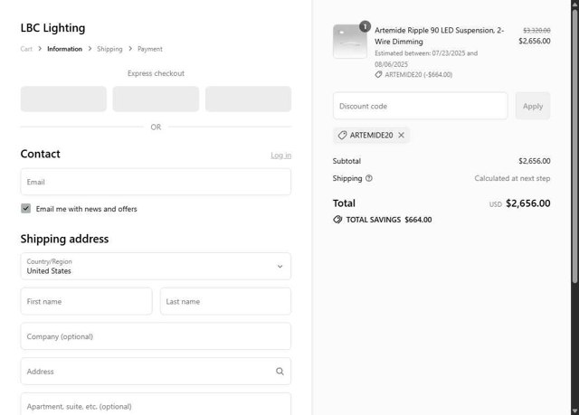Remove the ARTEMIDE20 discount code tag
579x415 pixels.
(401, 136)
